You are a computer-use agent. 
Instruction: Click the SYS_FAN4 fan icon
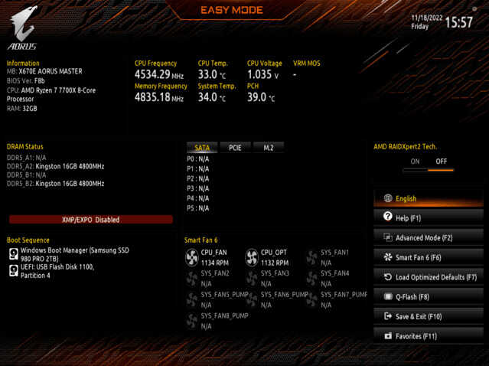(x=312, y=279)
